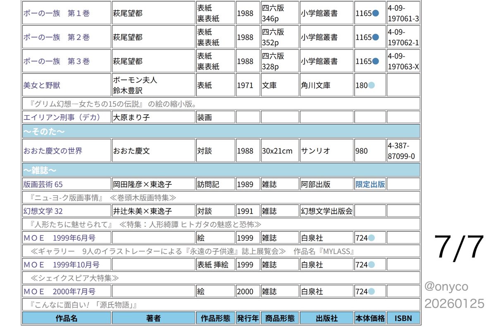Open the MOE 2000年7月号 link
Image resolution: width=496 pixels, height=330 pixels.
(x=60, y=291)
